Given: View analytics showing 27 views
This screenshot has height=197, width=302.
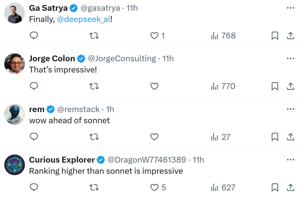Looking at the screenshot, I should click(221, 137).
